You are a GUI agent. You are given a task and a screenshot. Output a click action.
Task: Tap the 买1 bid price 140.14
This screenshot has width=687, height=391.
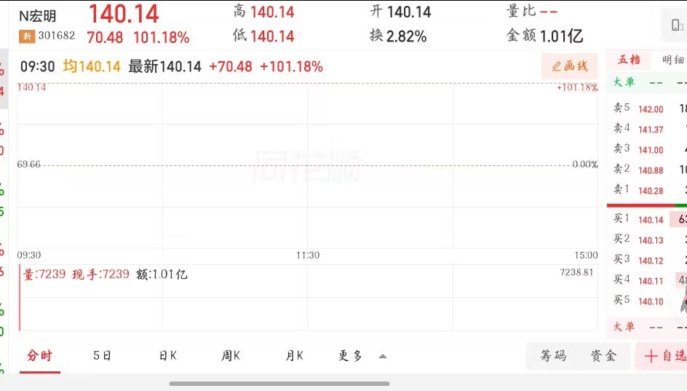point(651,220)
